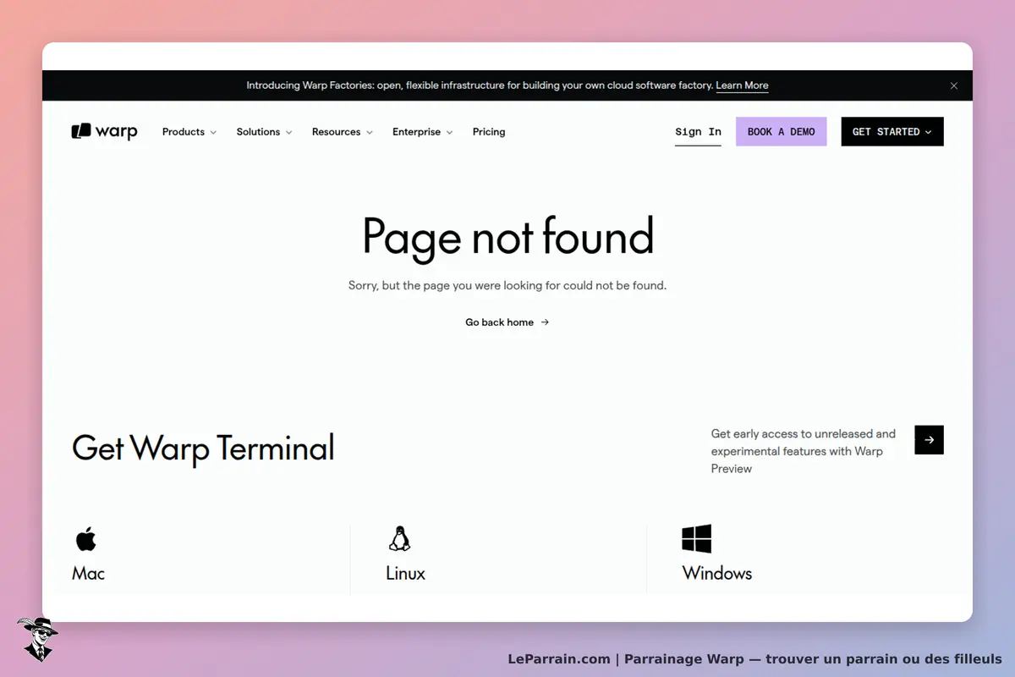1015x677 pixels.
Task: Select the Linux download label
Action: (405, 573)
